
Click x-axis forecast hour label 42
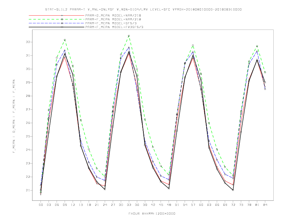[153, 205]
